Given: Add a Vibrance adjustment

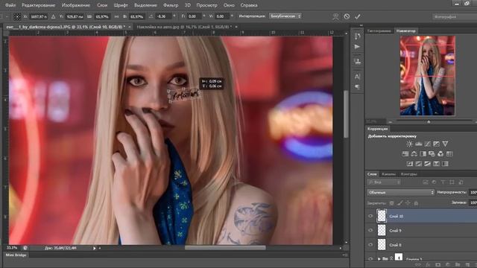Looking at the screenshot, I should 445,144.
